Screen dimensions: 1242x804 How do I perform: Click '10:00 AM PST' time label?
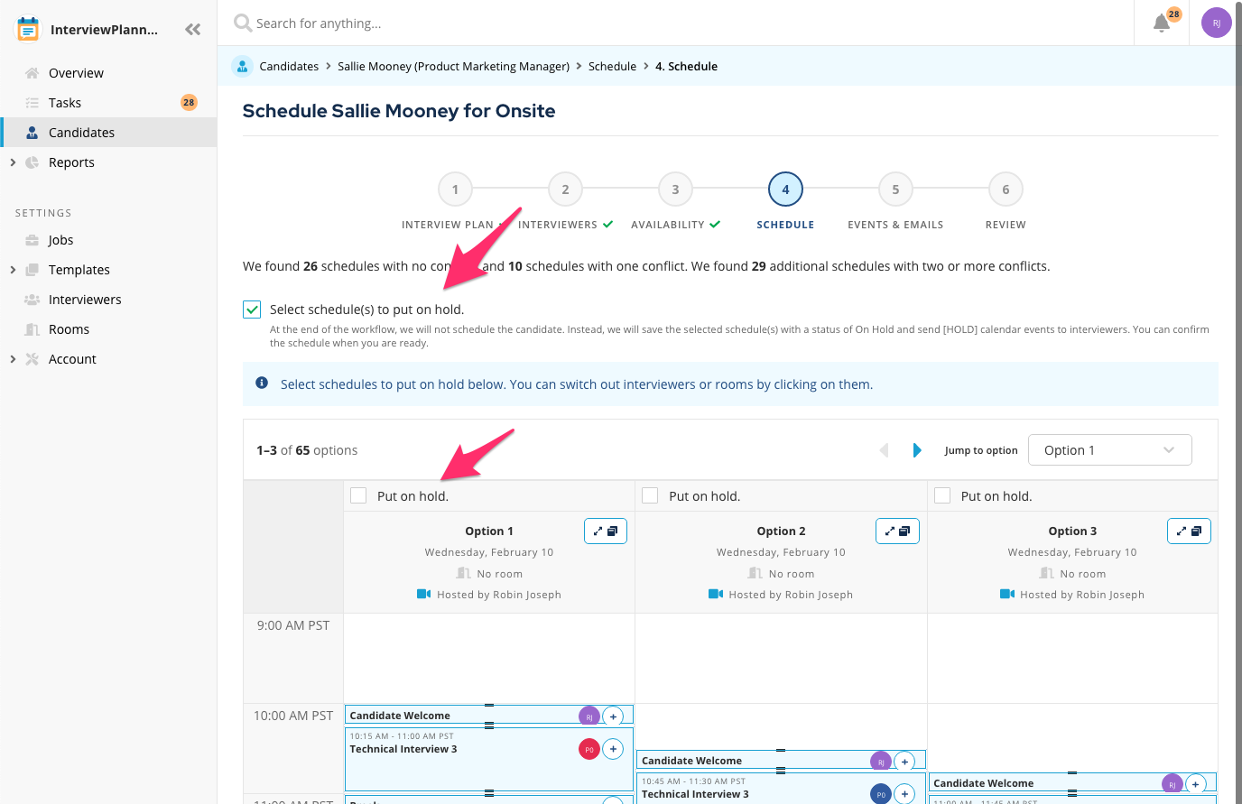(x=293, y=716)
